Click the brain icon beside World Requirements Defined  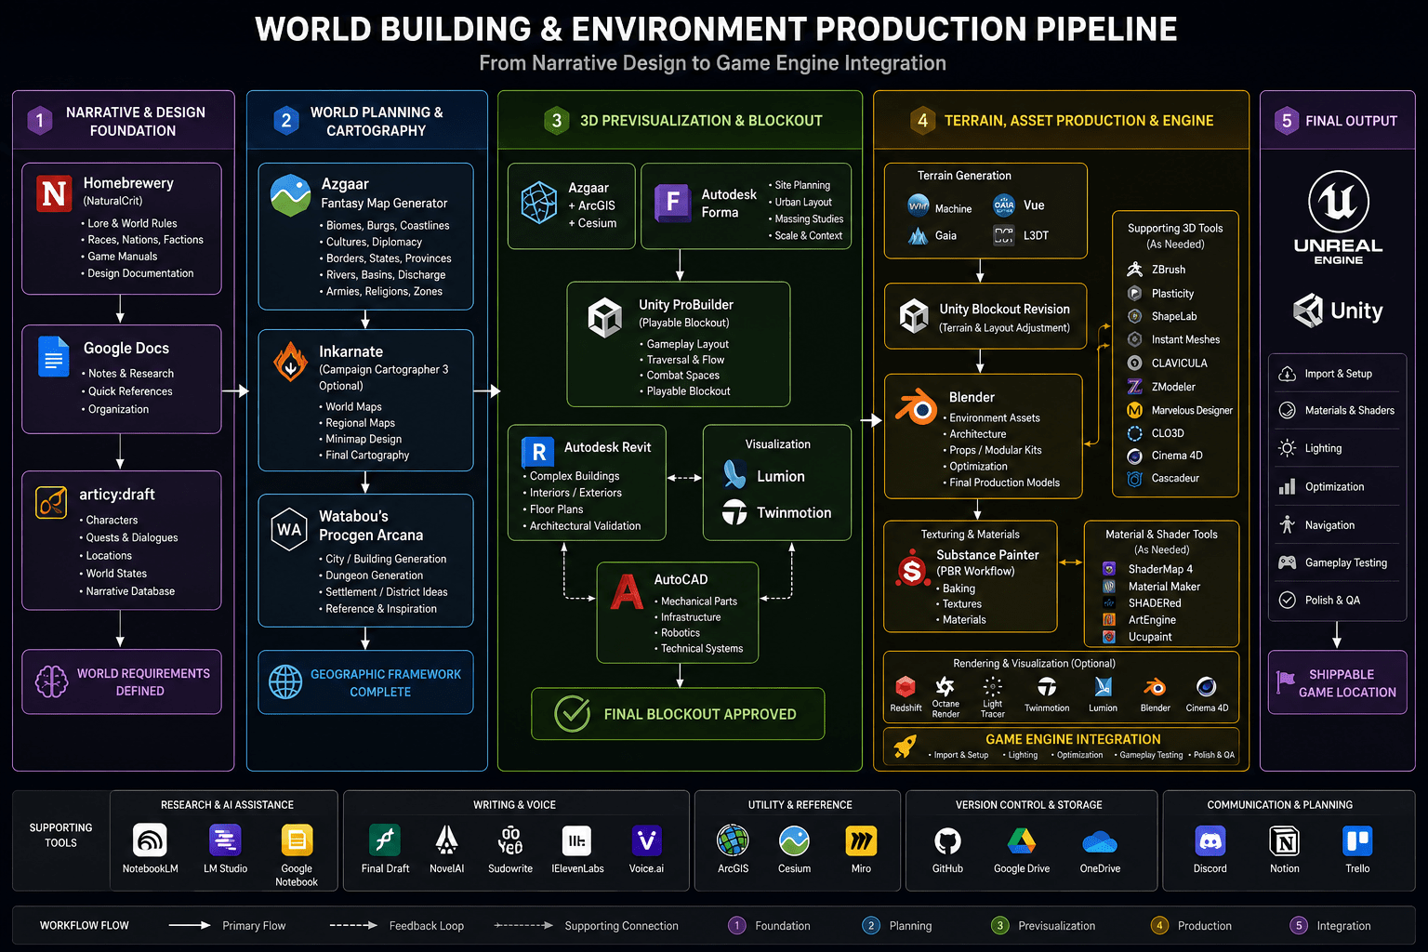[51, 681]
